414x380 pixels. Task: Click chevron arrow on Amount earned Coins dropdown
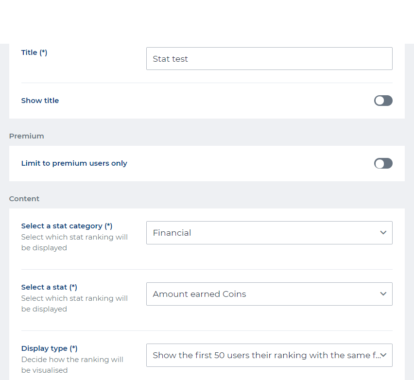383,294
